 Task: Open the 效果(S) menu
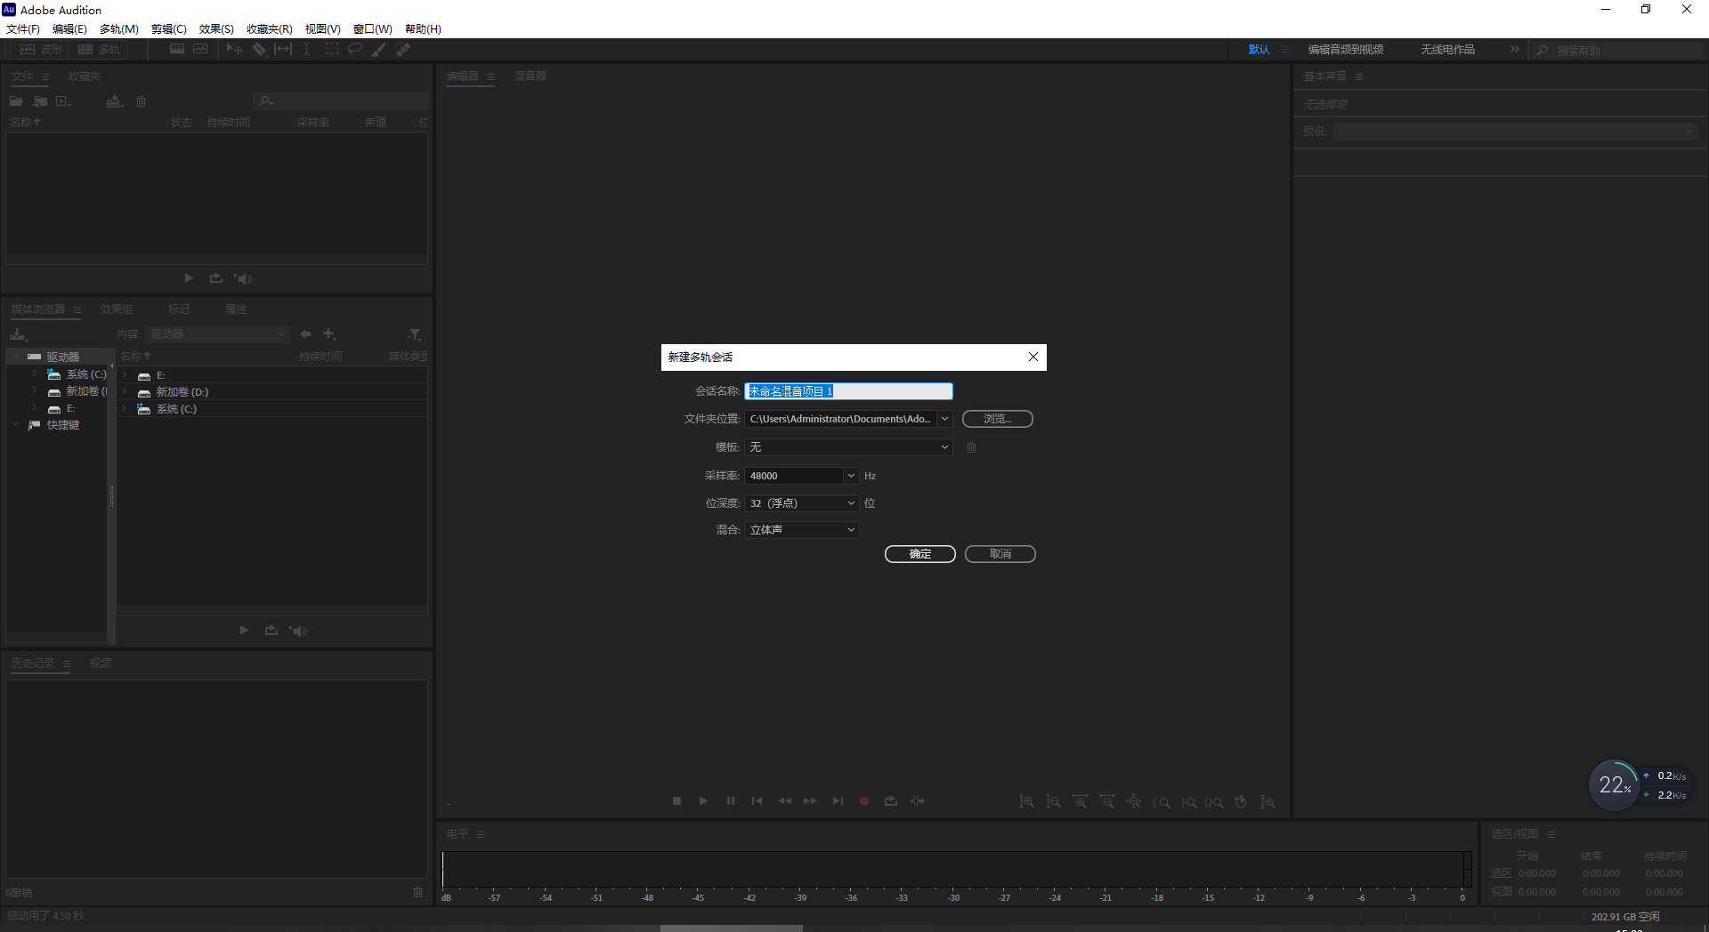(214, 28)
